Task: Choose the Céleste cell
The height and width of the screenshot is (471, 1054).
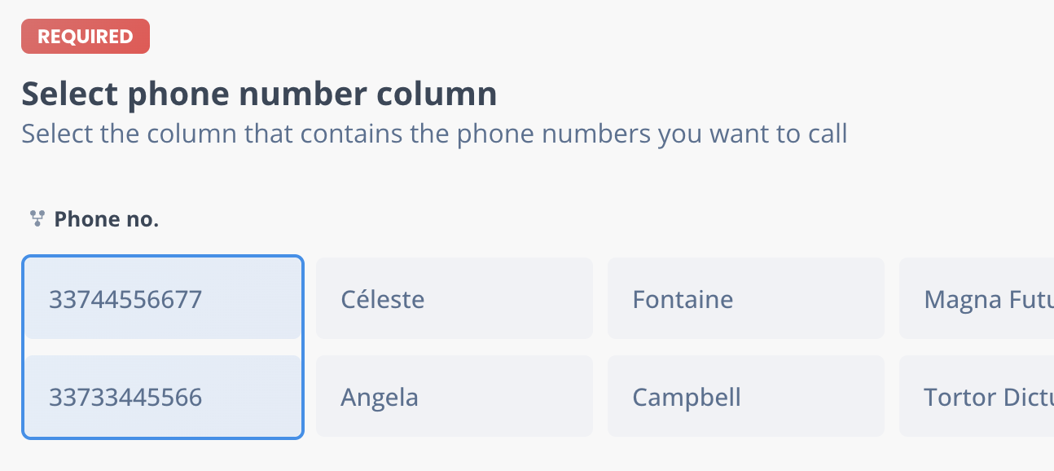Action: 455,298
